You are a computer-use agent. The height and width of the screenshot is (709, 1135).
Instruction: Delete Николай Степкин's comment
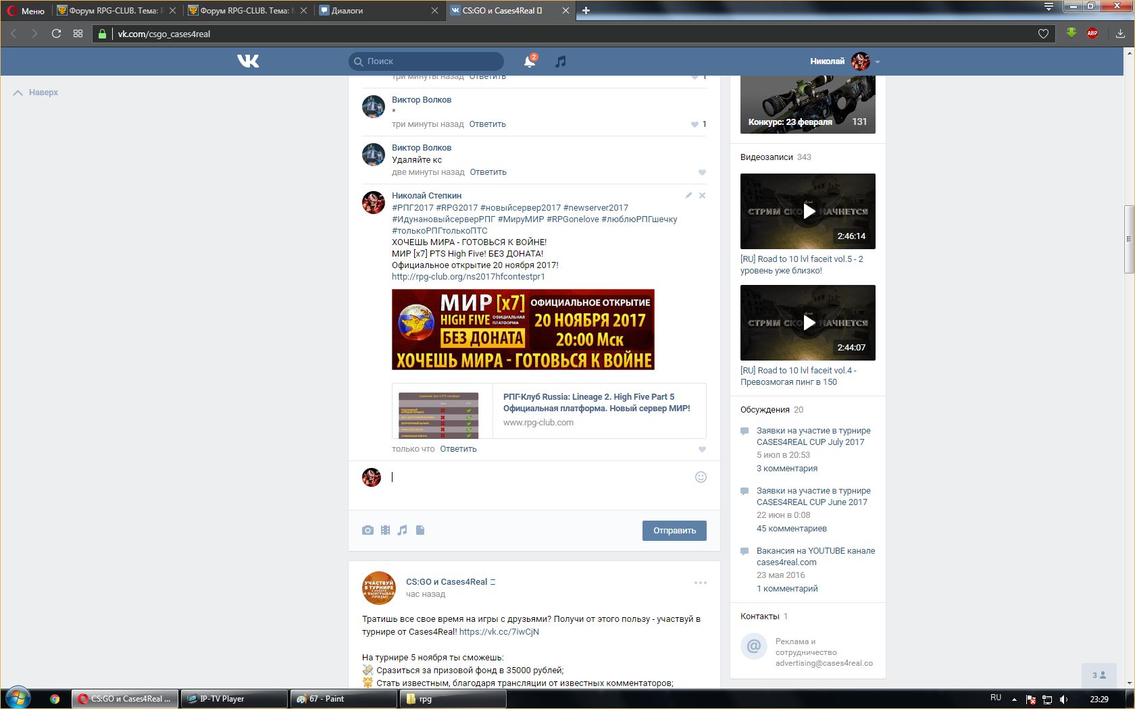[x=702, y=195]
